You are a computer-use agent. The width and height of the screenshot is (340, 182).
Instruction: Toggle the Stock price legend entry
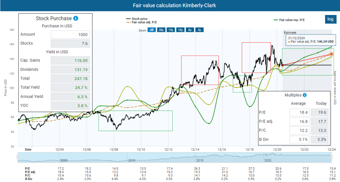[137, 19]
